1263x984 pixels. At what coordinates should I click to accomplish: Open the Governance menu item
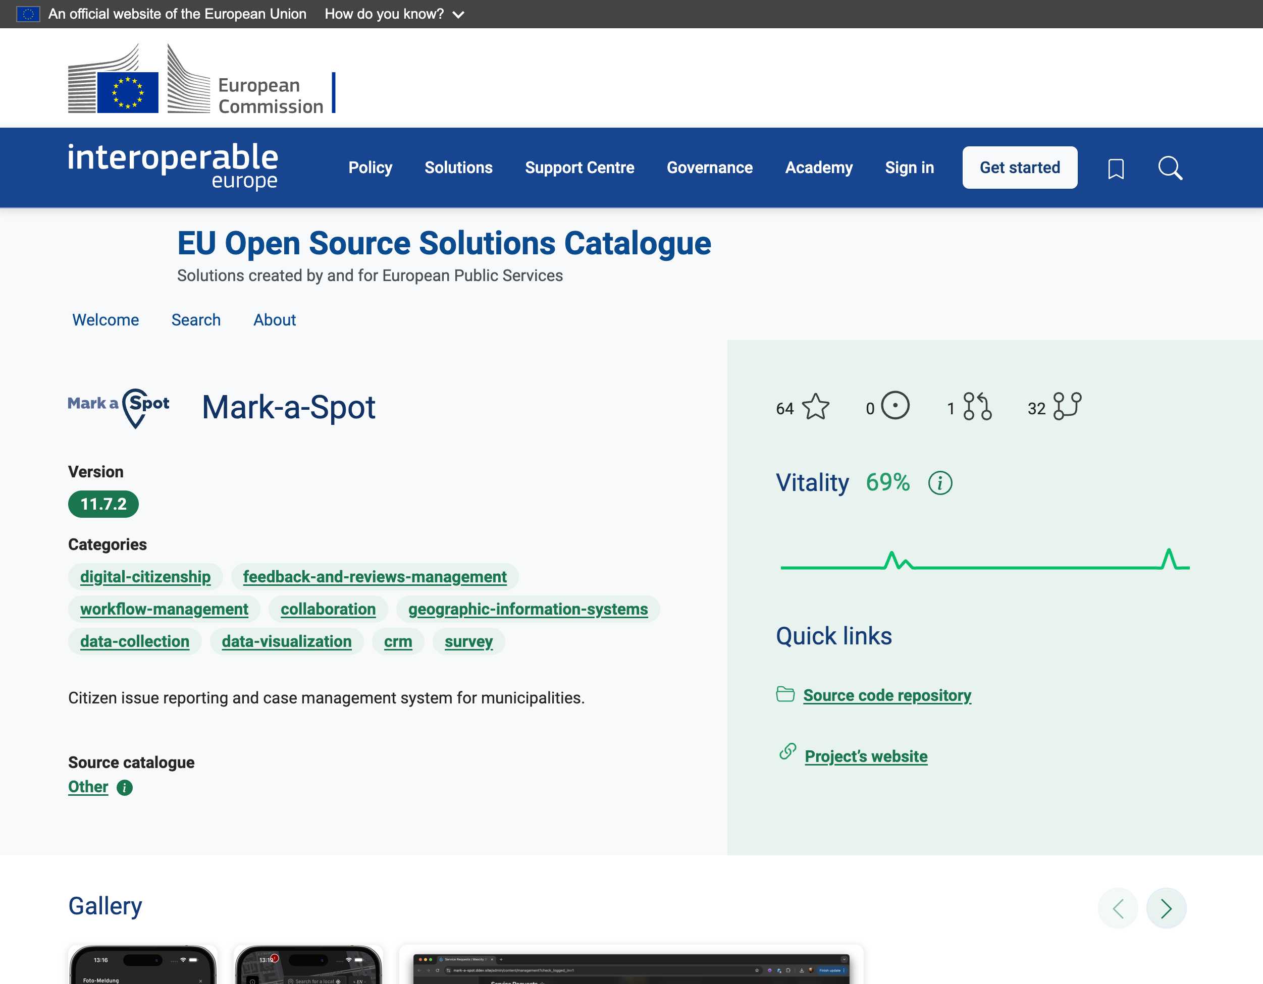[710, 167]
